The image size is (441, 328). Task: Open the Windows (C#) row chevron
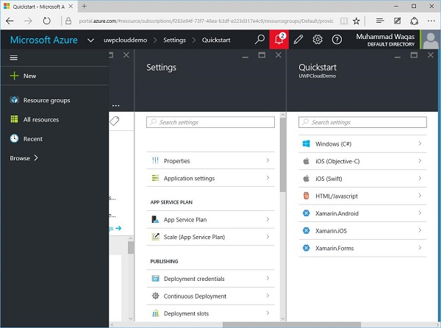(x=420, y=143)
